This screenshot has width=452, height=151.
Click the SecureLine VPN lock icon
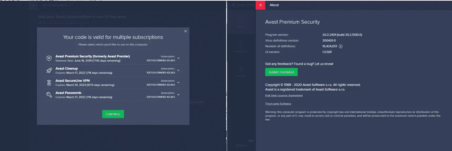click(49, 83)
